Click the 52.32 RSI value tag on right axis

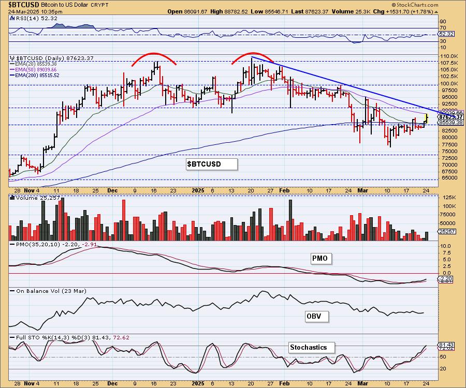click(x=446, y=34)
